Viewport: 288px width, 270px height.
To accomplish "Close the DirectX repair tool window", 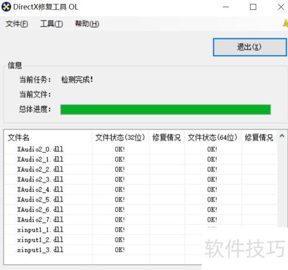I will [281, 7].
